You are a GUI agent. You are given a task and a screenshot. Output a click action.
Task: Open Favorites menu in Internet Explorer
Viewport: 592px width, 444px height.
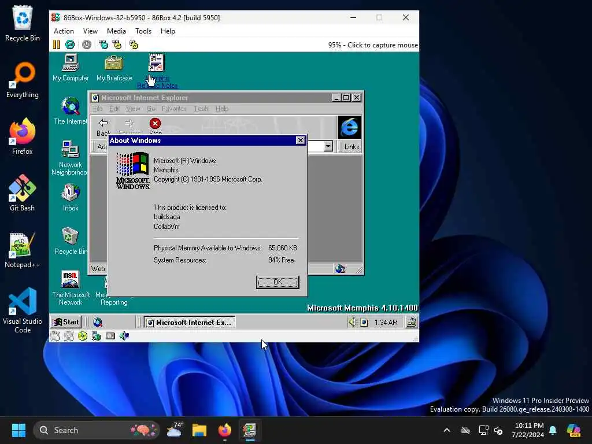click(174, 109)
